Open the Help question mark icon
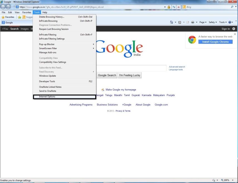The width and height of the screenshot is (238, 183). click(230, 22)
